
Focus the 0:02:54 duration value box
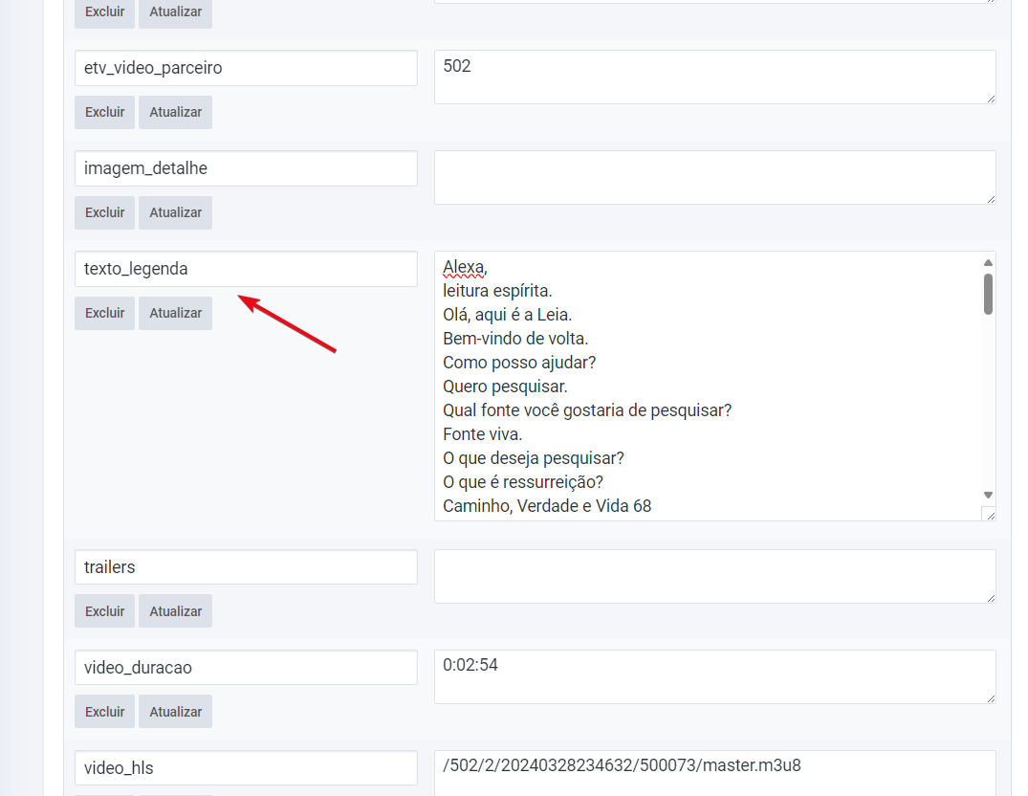[713, 676]
